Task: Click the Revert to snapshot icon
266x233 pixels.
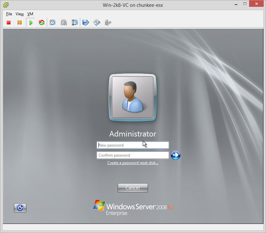Action: [x=64, y=22]
